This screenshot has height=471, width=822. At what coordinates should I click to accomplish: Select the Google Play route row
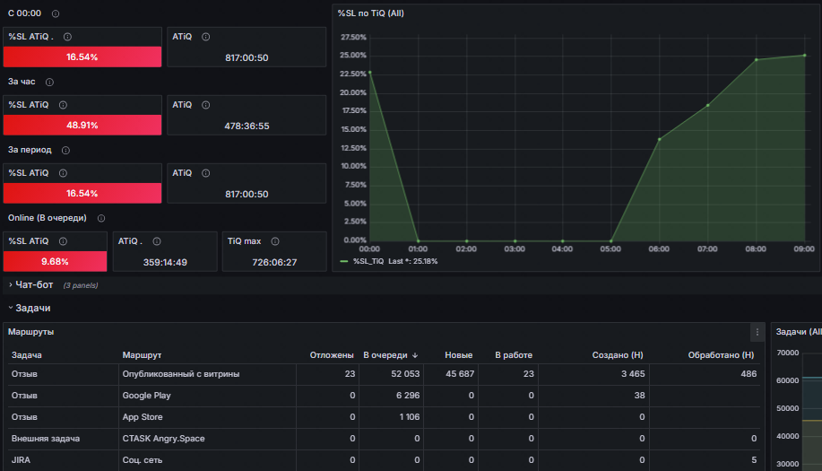pos(384,396)
